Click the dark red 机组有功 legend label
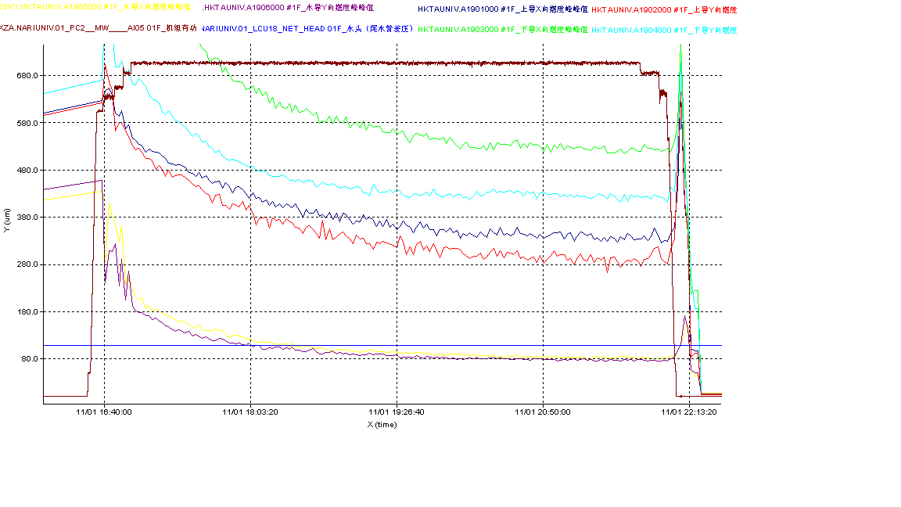The width and height of the screenshot is (901, 507). 98,28
